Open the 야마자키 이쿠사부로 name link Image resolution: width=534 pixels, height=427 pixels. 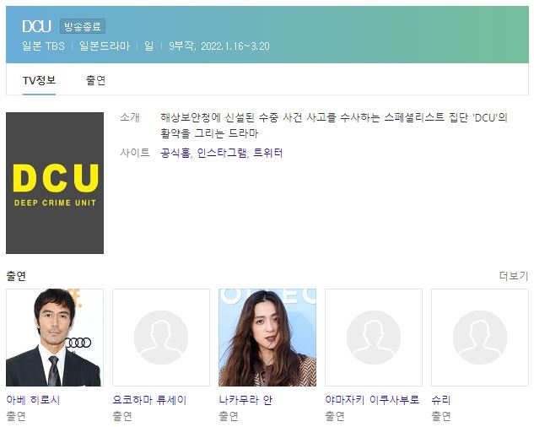(372, 399)
